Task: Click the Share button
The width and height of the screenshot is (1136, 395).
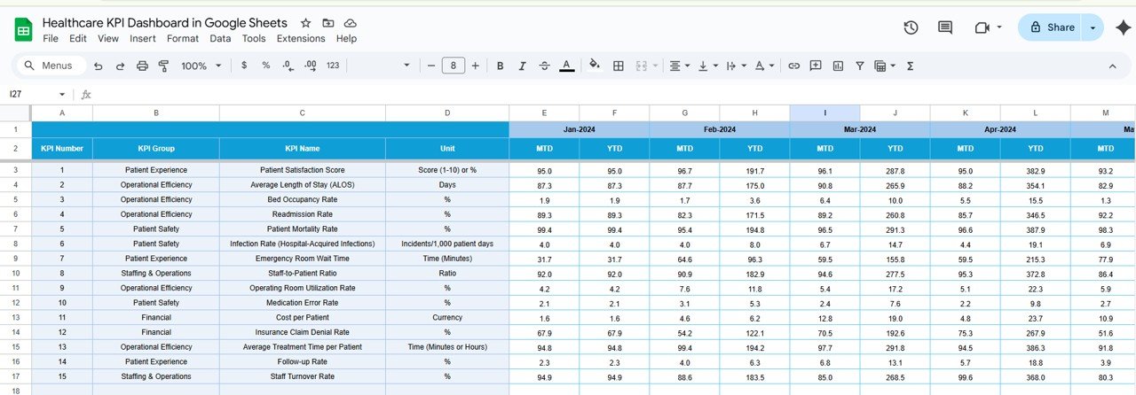Action: (1050, 27)
